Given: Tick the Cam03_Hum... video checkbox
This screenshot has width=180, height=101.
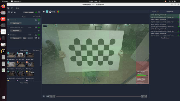Looking at the screenshot, I should click(x=17, y=69).
